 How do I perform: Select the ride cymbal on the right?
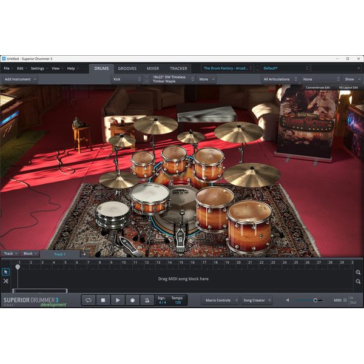click(252, 175)
